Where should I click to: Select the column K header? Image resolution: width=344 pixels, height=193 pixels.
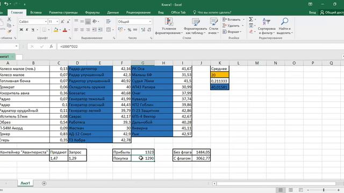pos(220,63)
